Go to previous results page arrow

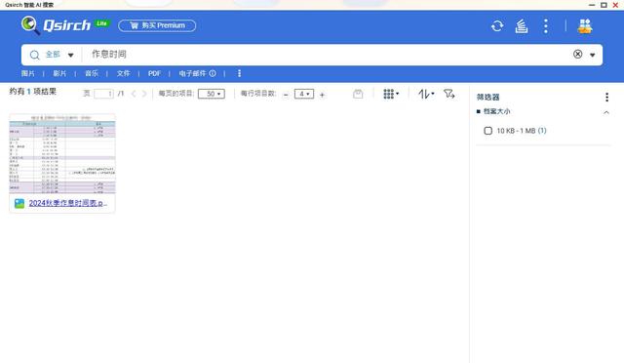pos(134,94)
